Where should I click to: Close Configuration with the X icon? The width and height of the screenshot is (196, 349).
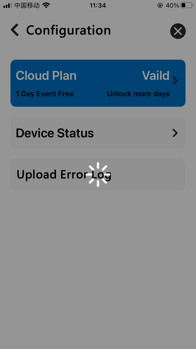tap(178, 31)
